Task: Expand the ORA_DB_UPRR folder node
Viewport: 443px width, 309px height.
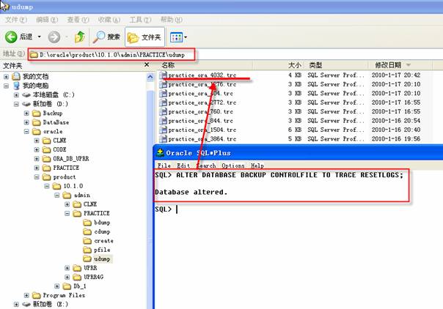Action: click(x=37, y=159)
